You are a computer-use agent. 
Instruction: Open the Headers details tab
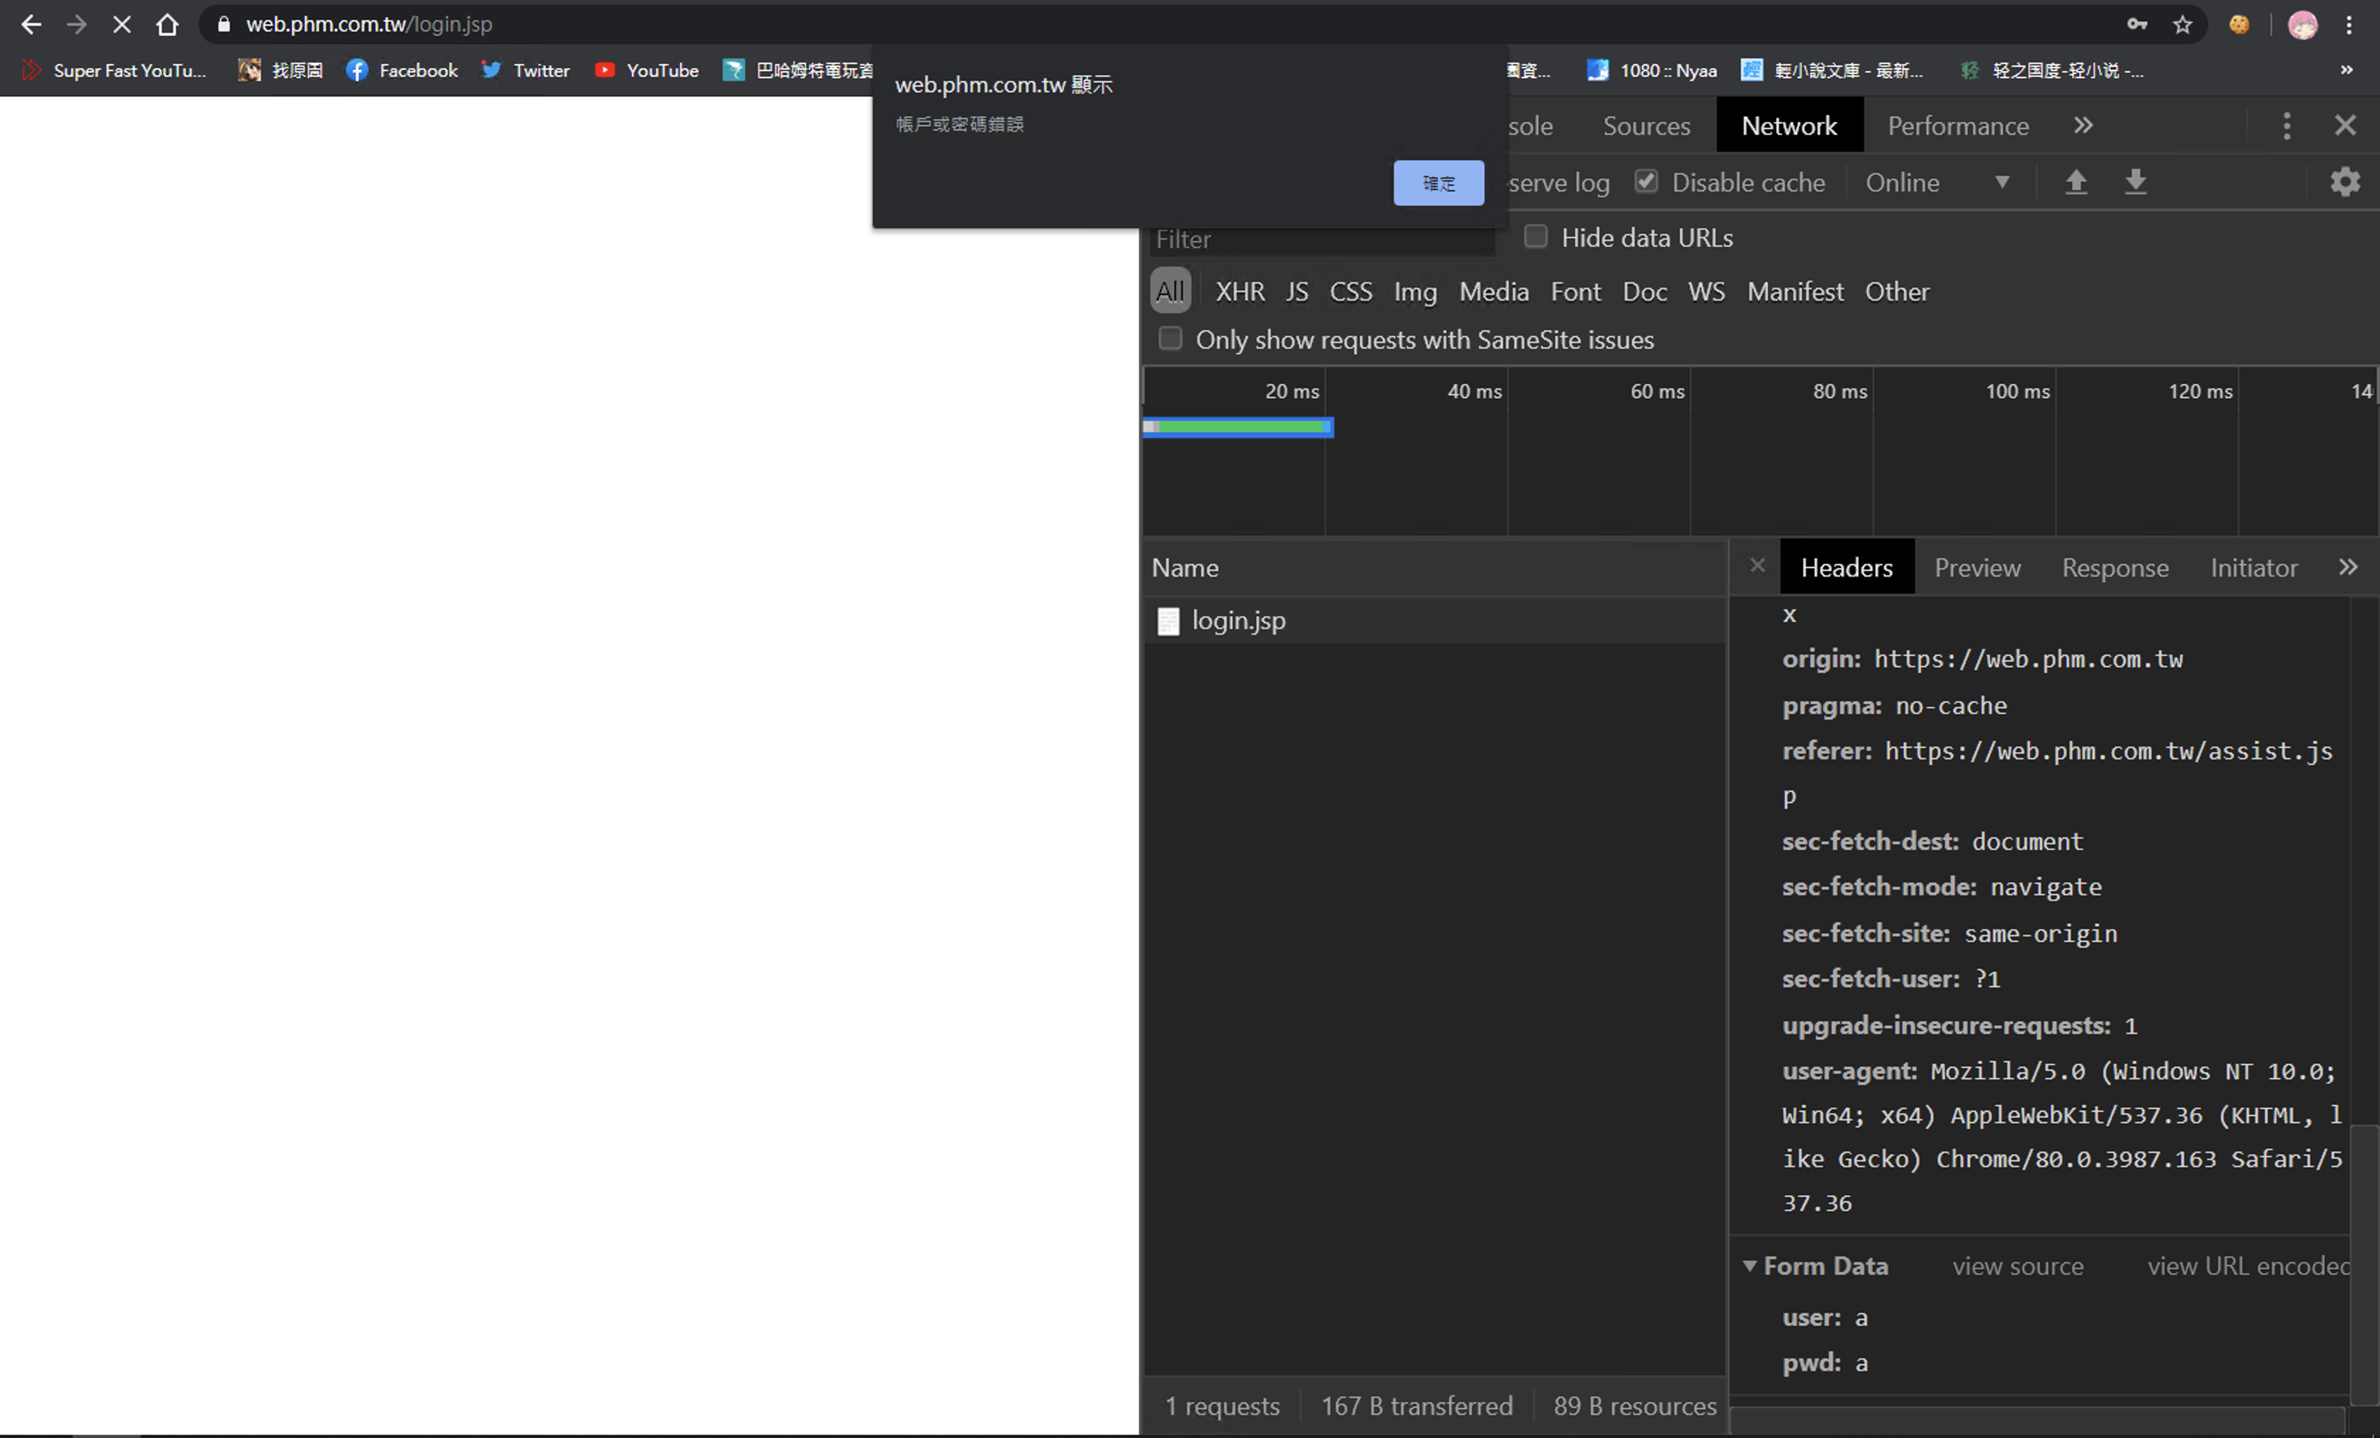point(1846,568)
